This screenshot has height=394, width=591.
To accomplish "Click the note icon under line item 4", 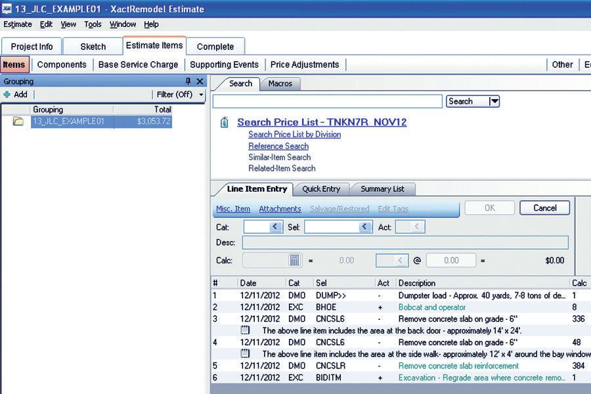I will pyautogui.click(x=245, y=353).
